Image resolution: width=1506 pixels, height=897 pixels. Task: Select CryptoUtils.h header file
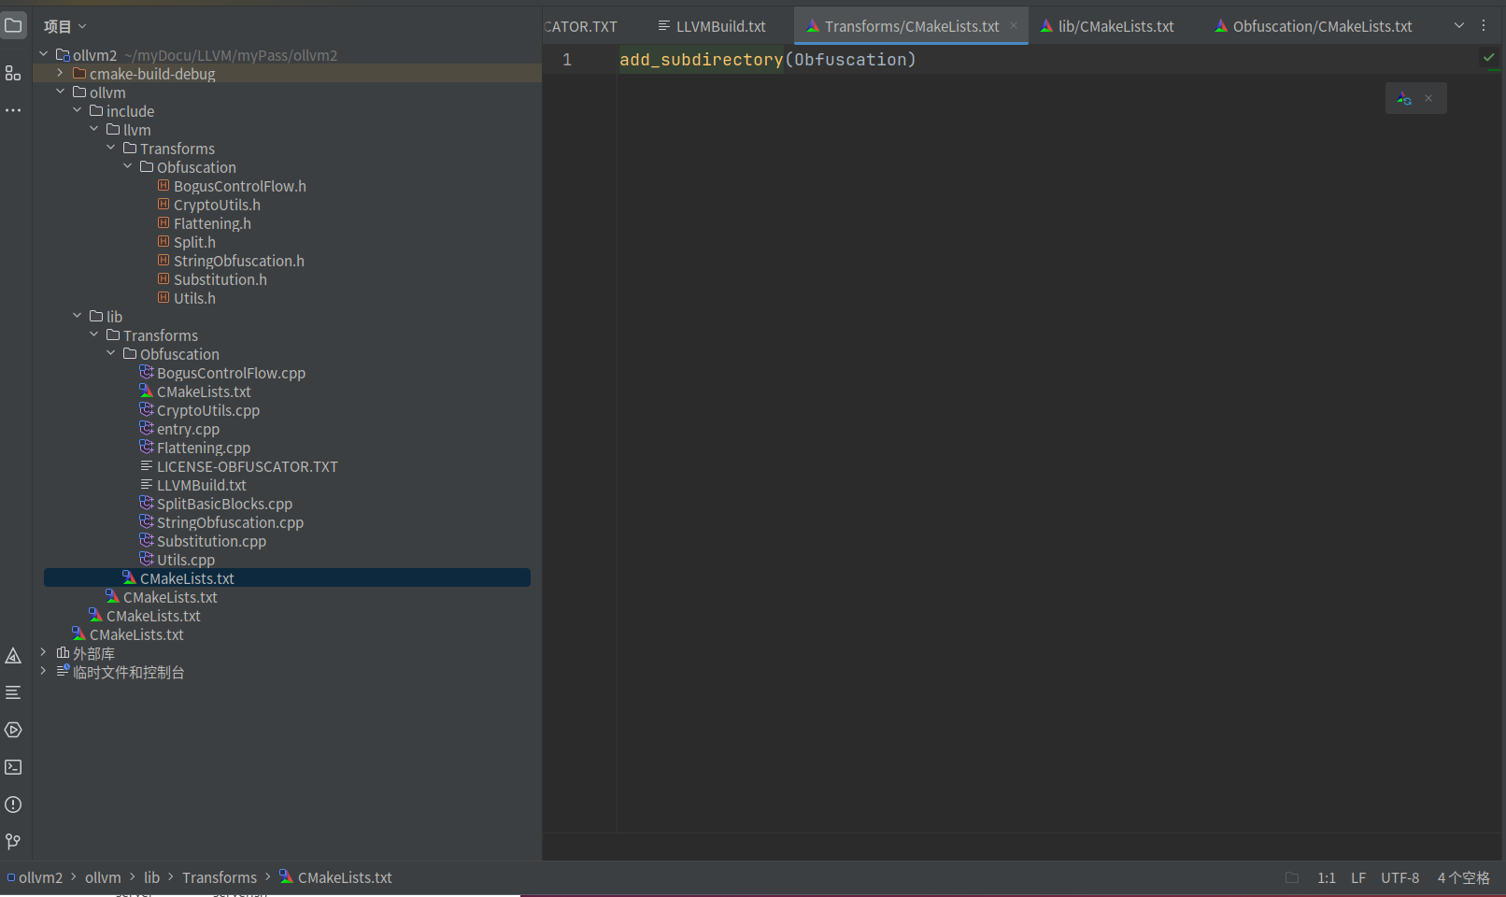[x=217, y=205]
